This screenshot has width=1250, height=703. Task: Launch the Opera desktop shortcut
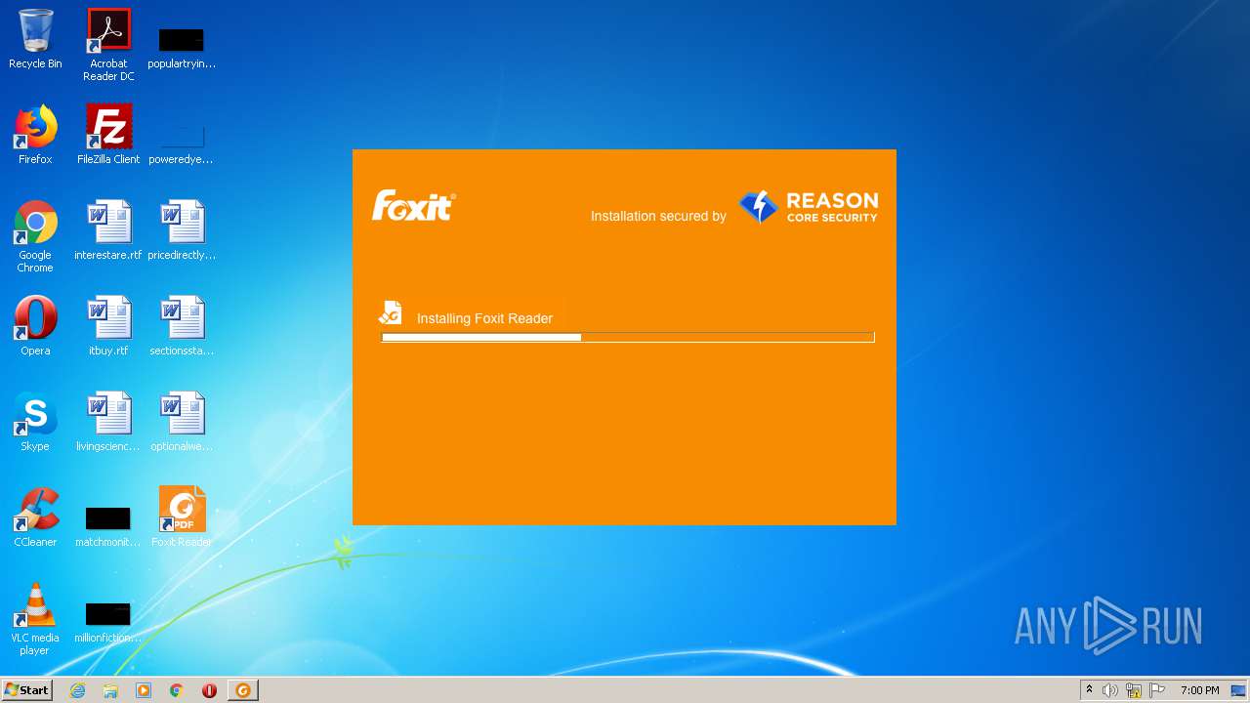35,326
